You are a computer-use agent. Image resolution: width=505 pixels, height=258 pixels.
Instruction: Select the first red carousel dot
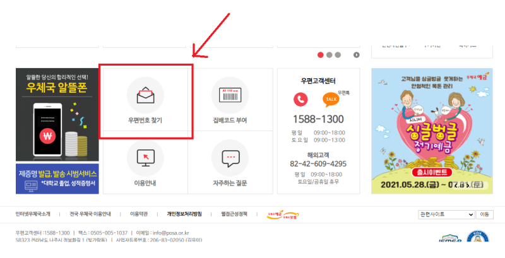321,55
